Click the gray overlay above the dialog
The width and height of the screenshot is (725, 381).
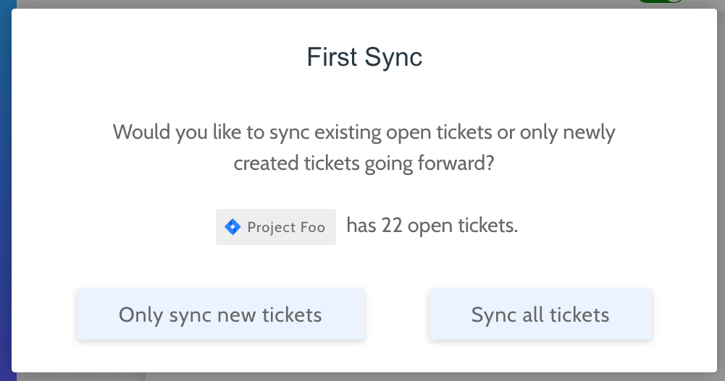tap(324, 4)
